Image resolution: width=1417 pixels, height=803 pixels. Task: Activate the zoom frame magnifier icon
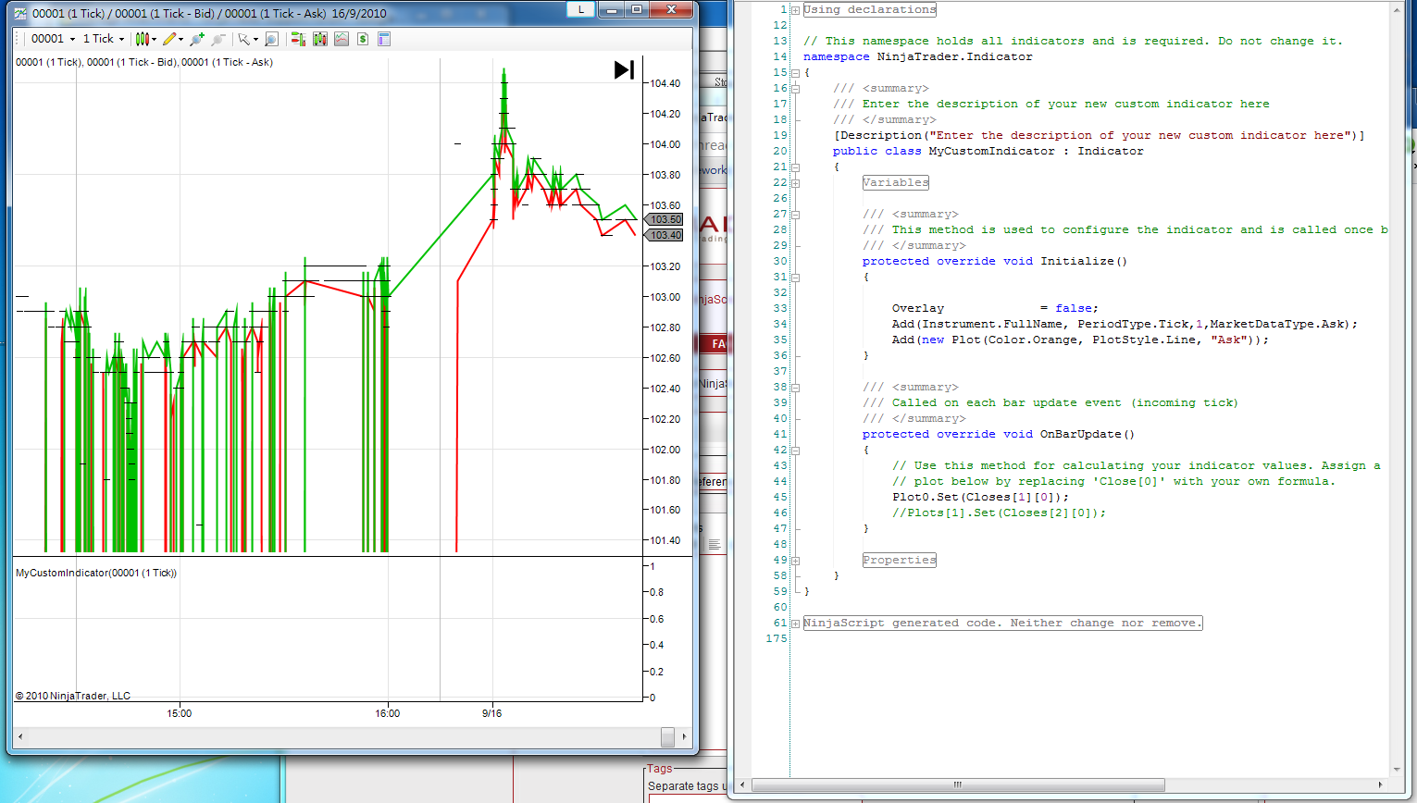pos(271,39)
